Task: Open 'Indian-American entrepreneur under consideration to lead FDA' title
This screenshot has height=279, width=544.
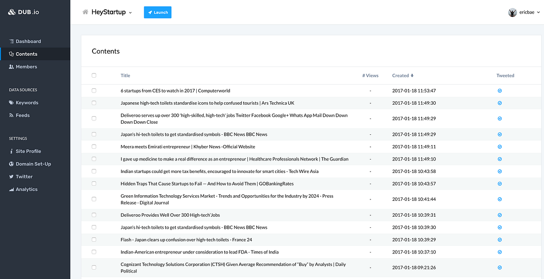Action: point(199,252)
